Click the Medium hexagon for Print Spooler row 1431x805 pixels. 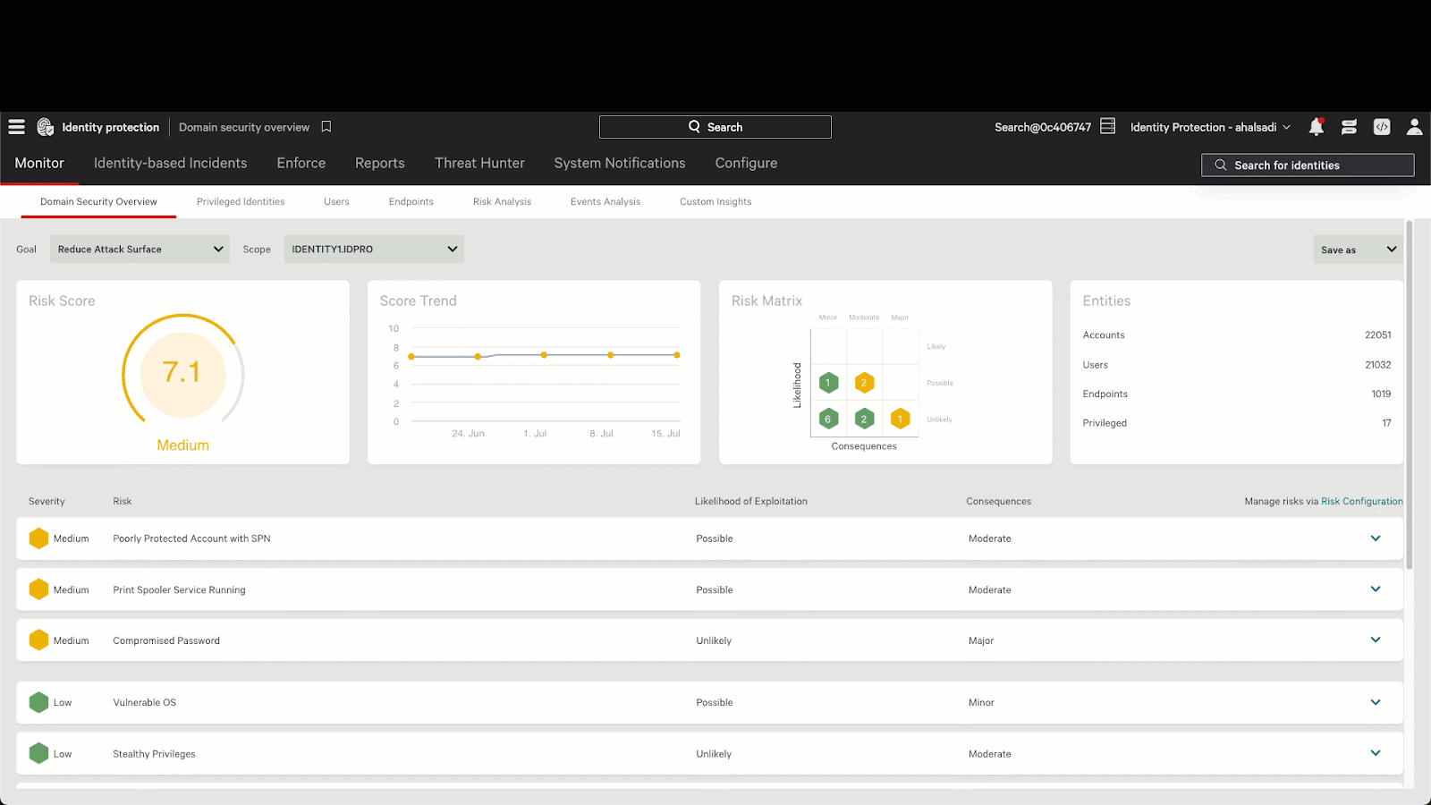[38, 589]
